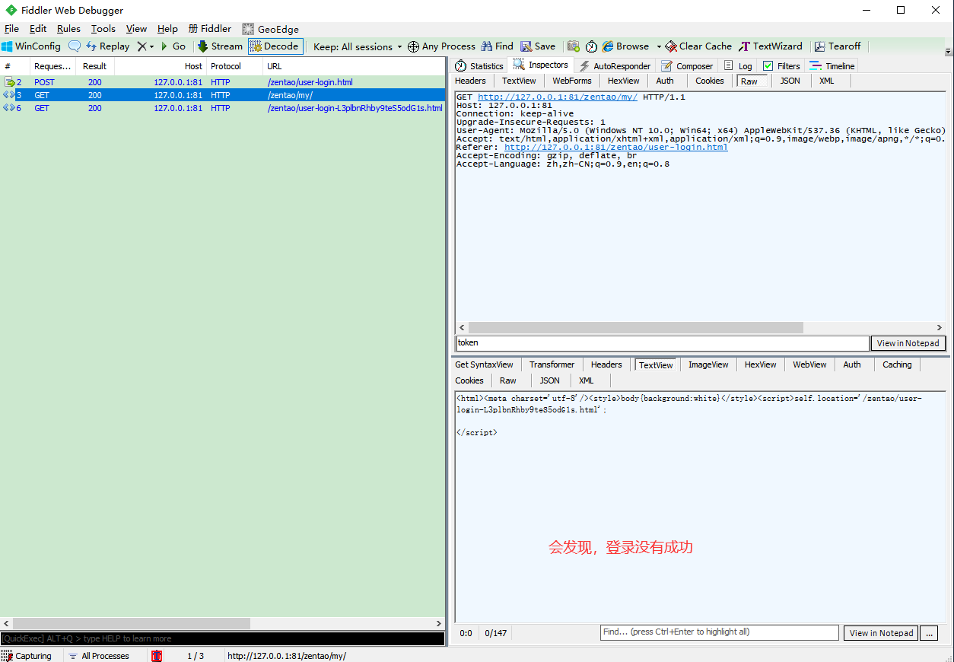
Task: Select the request Headers inspector tab
Action: click(470, 81)
